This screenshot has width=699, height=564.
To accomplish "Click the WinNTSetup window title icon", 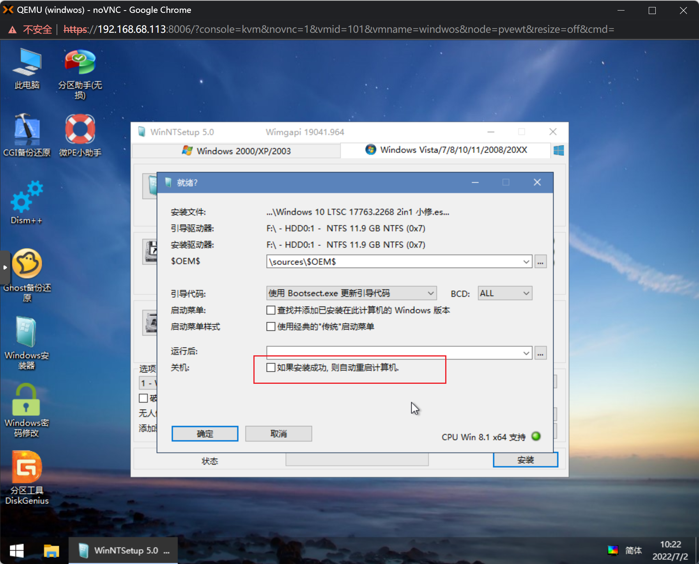I will tap(142, 132).
